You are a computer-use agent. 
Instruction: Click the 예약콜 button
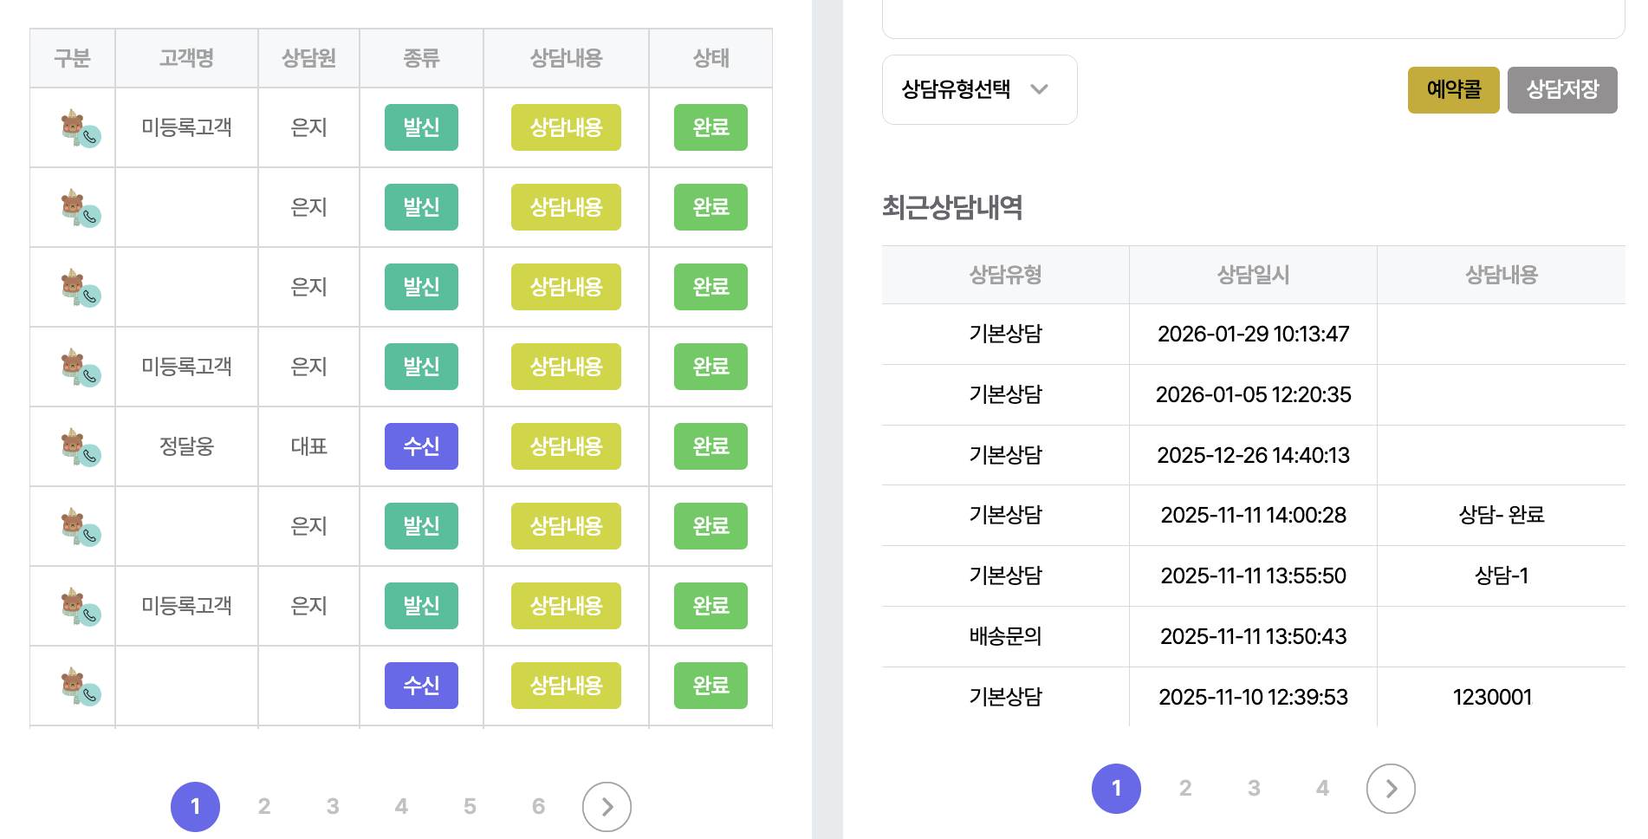pyautogui.click(x=1453, y=89)
